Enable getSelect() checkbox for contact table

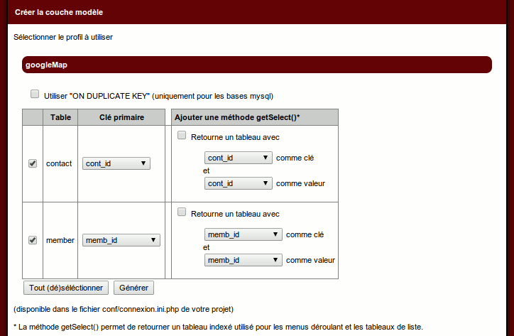click(182, 136)
